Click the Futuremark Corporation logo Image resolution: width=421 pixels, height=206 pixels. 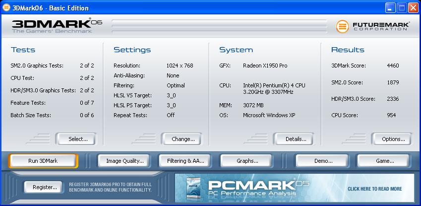(373, 26)
